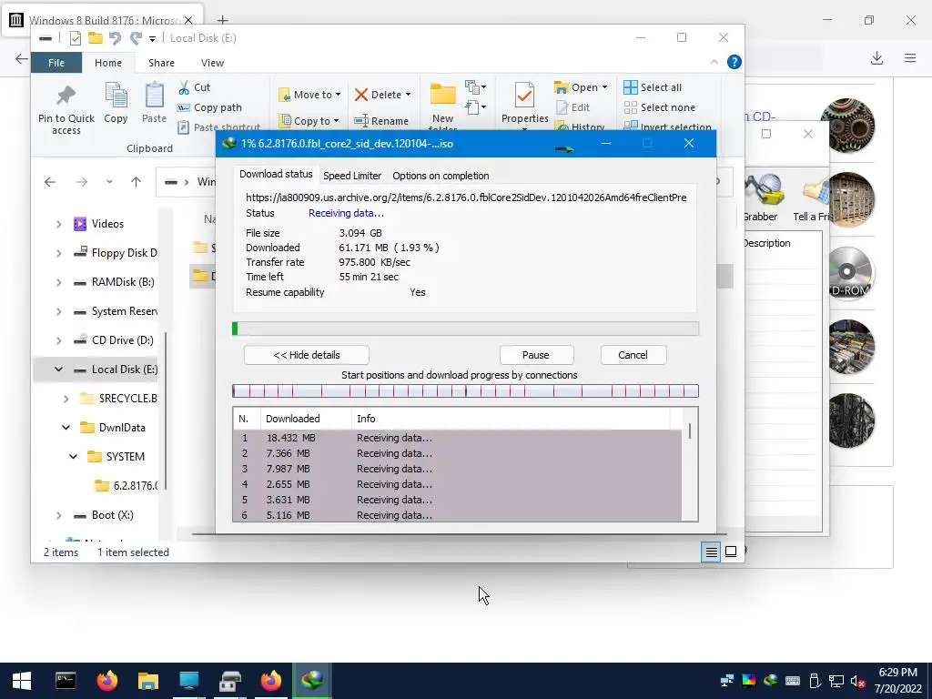Click Select none in ribbon
932x699 pixels.
[x=659, y=107]
